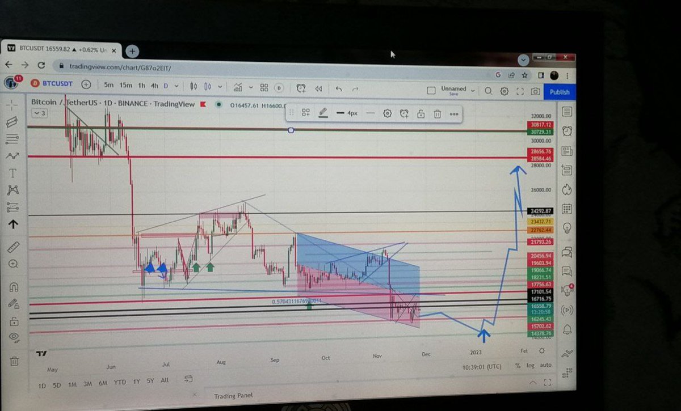The height and width of the screenshot is (411, 681).
Task: Switch to 1h timeframe
Action: pos(142,85)
